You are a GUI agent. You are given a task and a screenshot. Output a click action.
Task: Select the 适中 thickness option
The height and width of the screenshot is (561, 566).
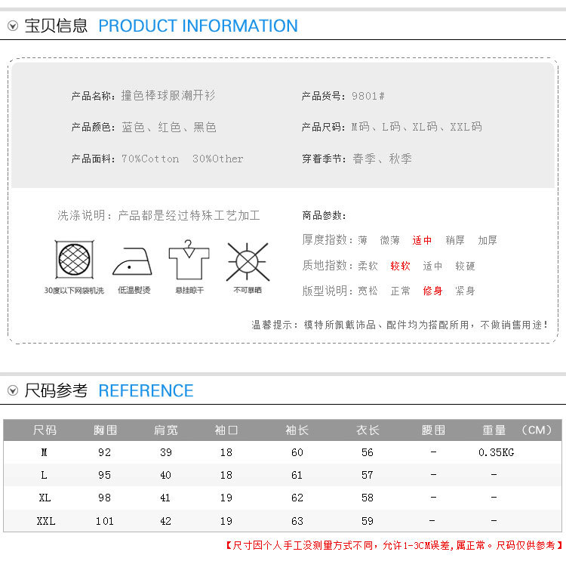(422, 240)
